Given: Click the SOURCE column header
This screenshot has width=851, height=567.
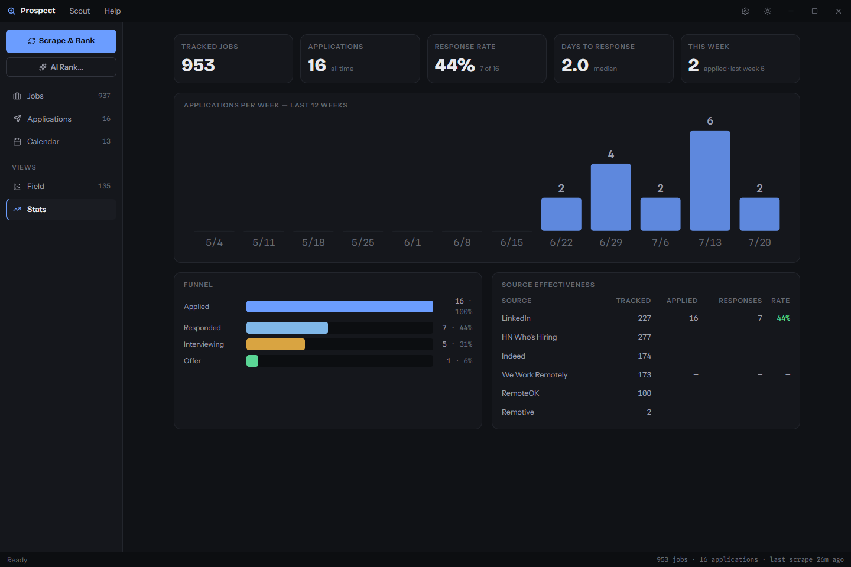Looking at the screenshot, I should (517, 301).
